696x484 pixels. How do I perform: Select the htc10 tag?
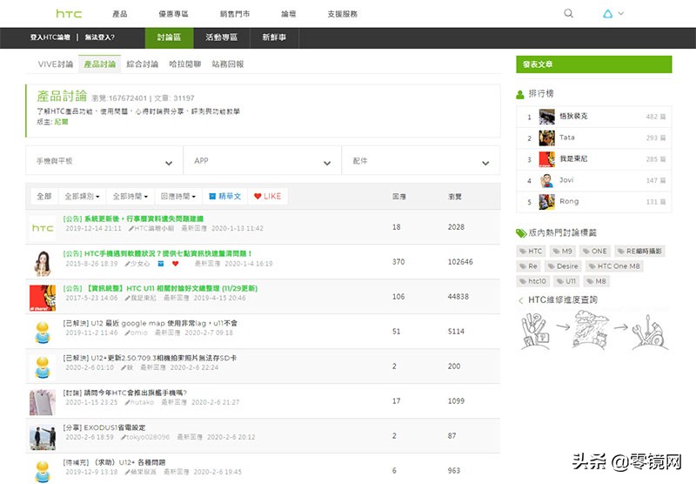532,281
